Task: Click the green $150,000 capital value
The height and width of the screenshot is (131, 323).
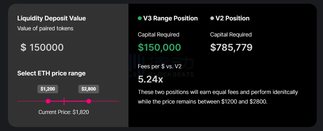Action: pyautogui.click(x=159, y=47)
